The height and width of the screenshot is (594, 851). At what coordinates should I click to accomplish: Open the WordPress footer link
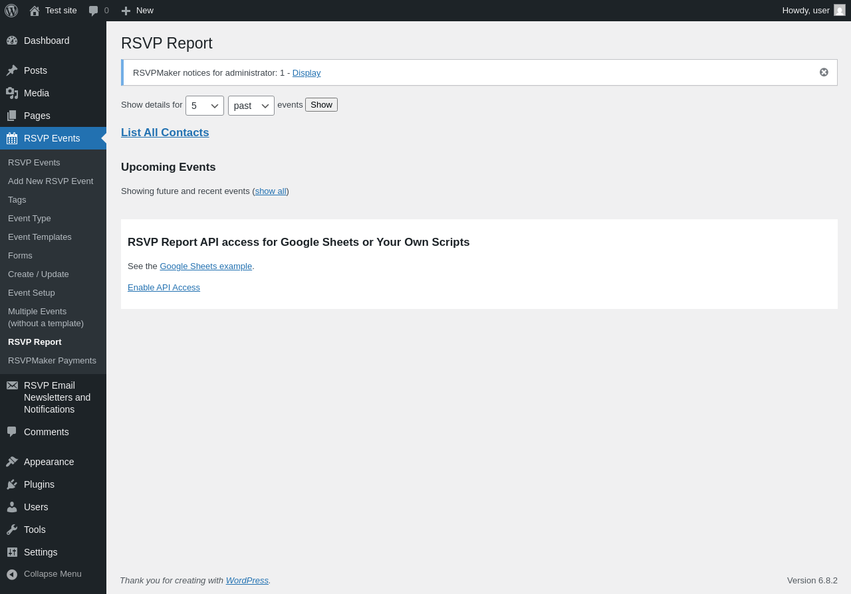[247, 580]
